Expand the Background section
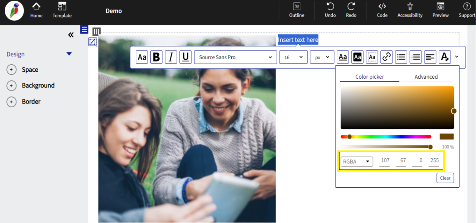Image resolution: width=476 pixels, height=223 pixels. click(x=11, y=86)
